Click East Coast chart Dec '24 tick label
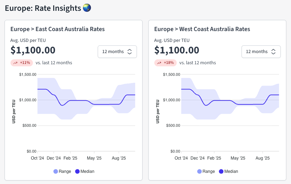The height and width of the screenshot is (184, 291). 54,158
